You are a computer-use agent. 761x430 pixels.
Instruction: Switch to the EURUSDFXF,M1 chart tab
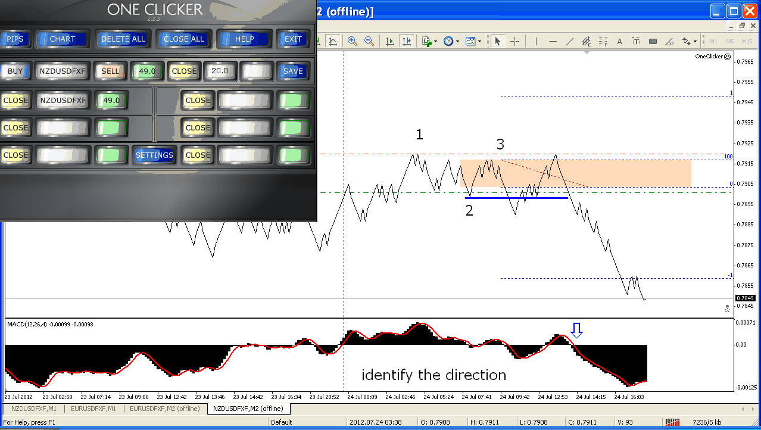coord(93,409)
